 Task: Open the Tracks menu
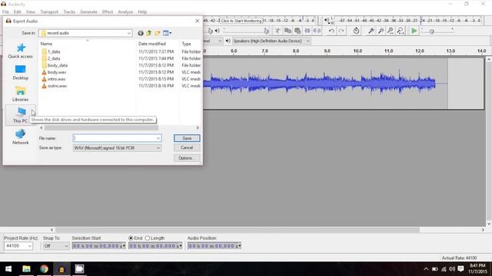click(x=69, y=12)
